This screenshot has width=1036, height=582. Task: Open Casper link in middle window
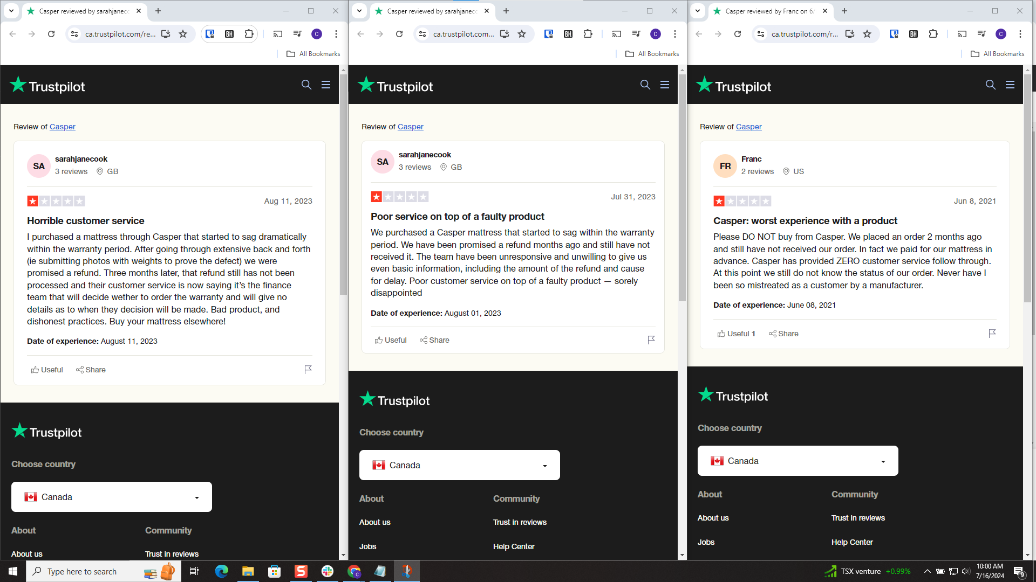tap(411, 127)
